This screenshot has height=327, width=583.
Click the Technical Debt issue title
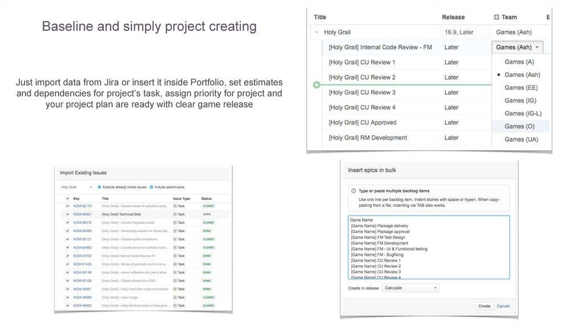coord(121,214)
